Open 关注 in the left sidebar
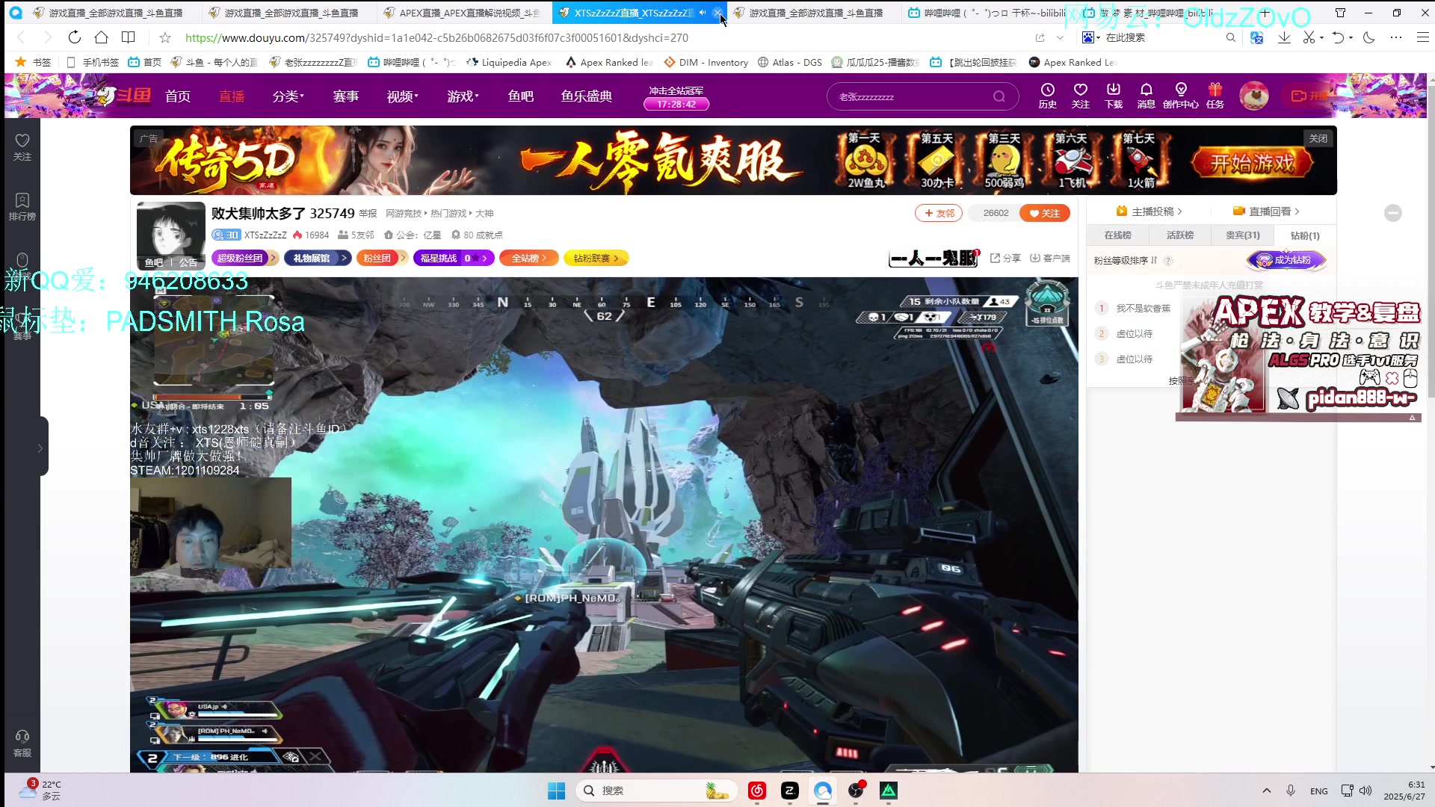1435x807 pixels. pos(22,147)
